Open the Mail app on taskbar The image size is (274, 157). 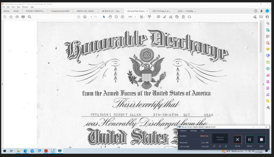(32, 151)
